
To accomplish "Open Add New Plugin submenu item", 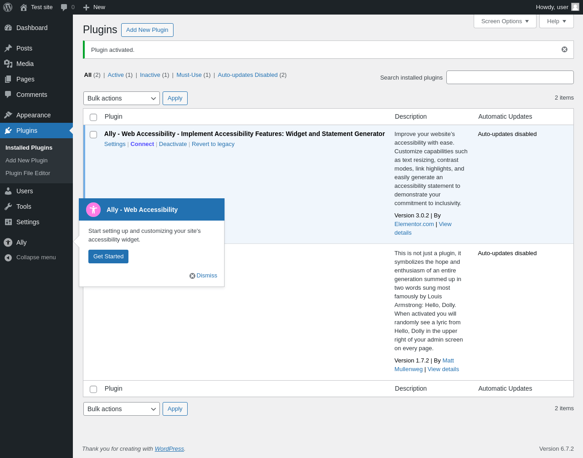I will point(26,161).
